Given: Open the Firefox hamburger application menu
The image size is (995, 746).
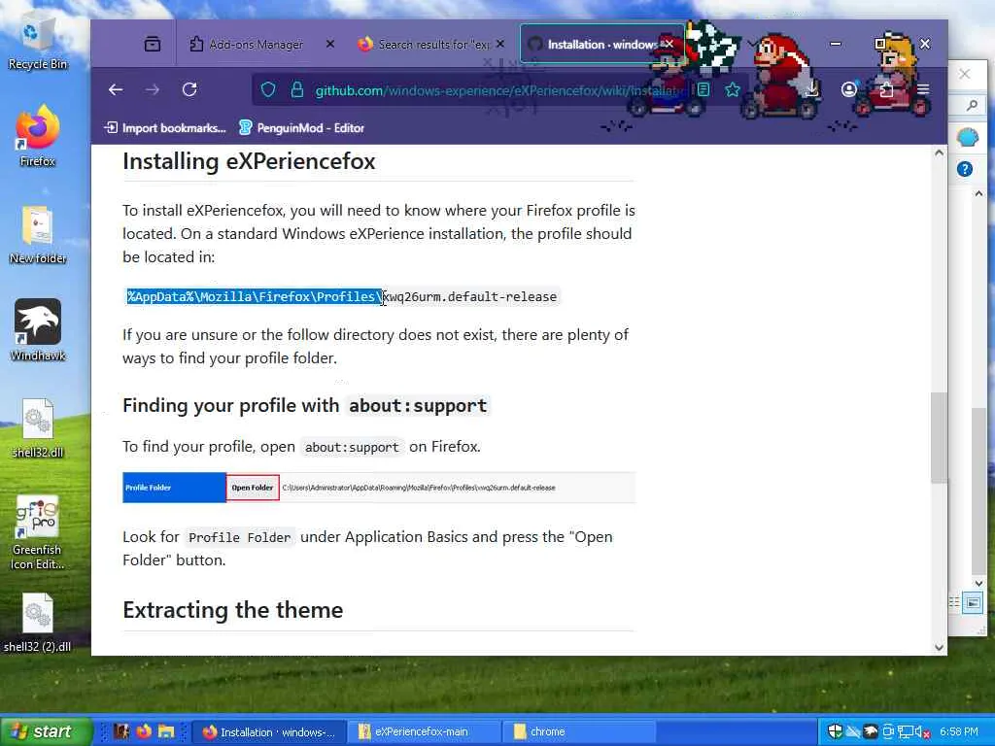Looking at the screenshot, I should (x=923, y=90).
